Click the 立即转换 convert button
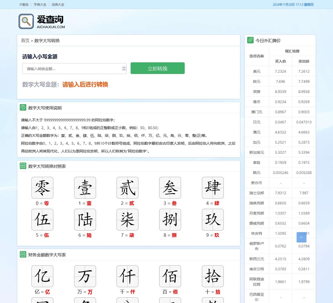 point(158,68)
